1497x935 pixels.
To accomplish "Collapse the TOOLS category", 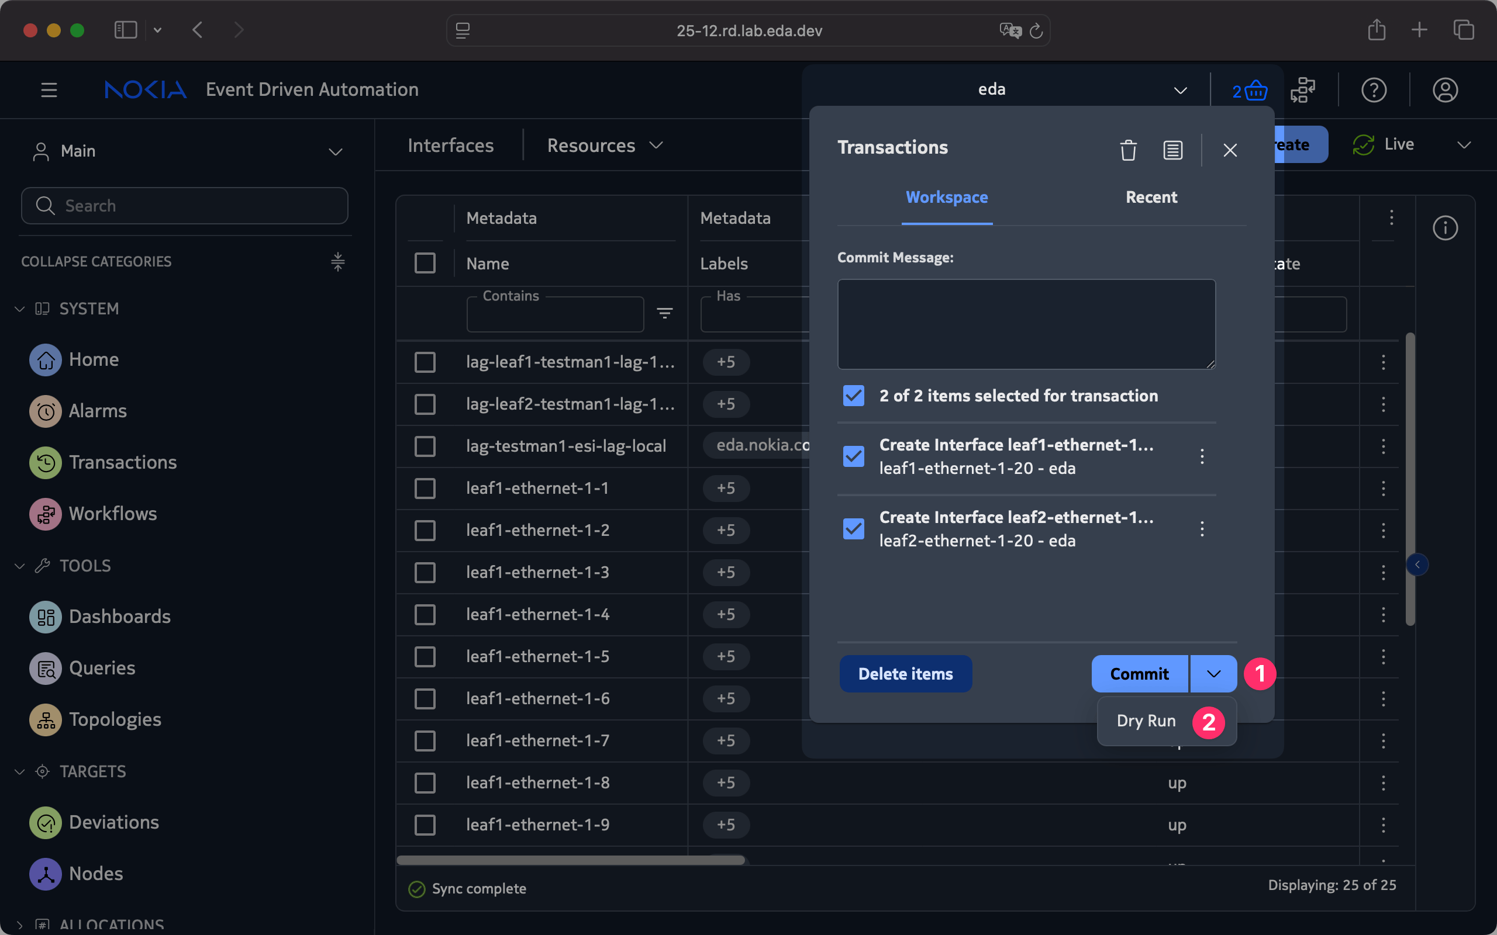I will pos(20,566).
